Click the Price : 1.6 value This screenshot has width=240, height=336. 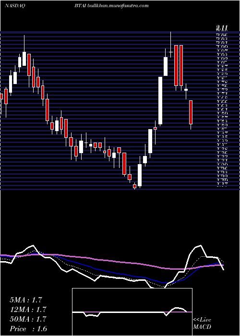(28, 329)
